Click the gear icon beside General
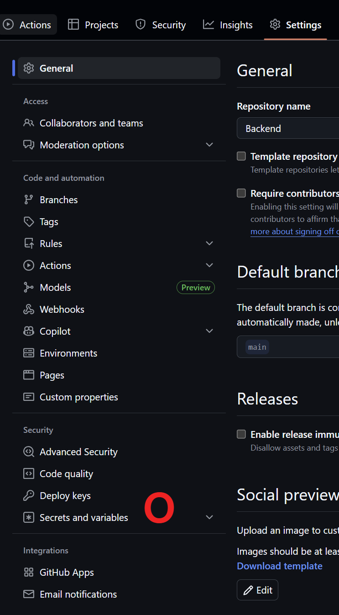 pyautogui.click(x=29, y=68)
